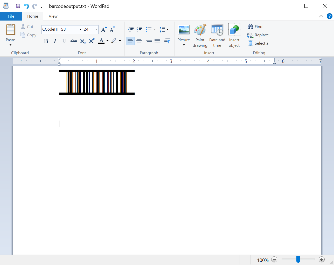Apply the text highlight color
This screenshot has width=334, height=265.
coord(114,41)
